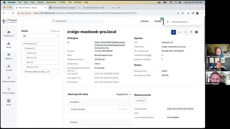The width and height of the screenshot is (230, 129).
Task: Click the browser back arrow
Action: [x=4, y=13]
